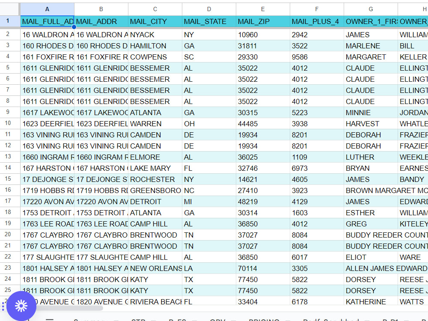Click ZIP code 70114
The height and width of the screenshot is (321, 428).
point(263,269)
